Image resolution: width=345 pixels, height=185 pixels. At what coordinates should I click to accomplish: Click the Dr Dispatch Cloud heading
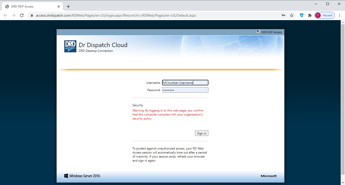[103, 45]
